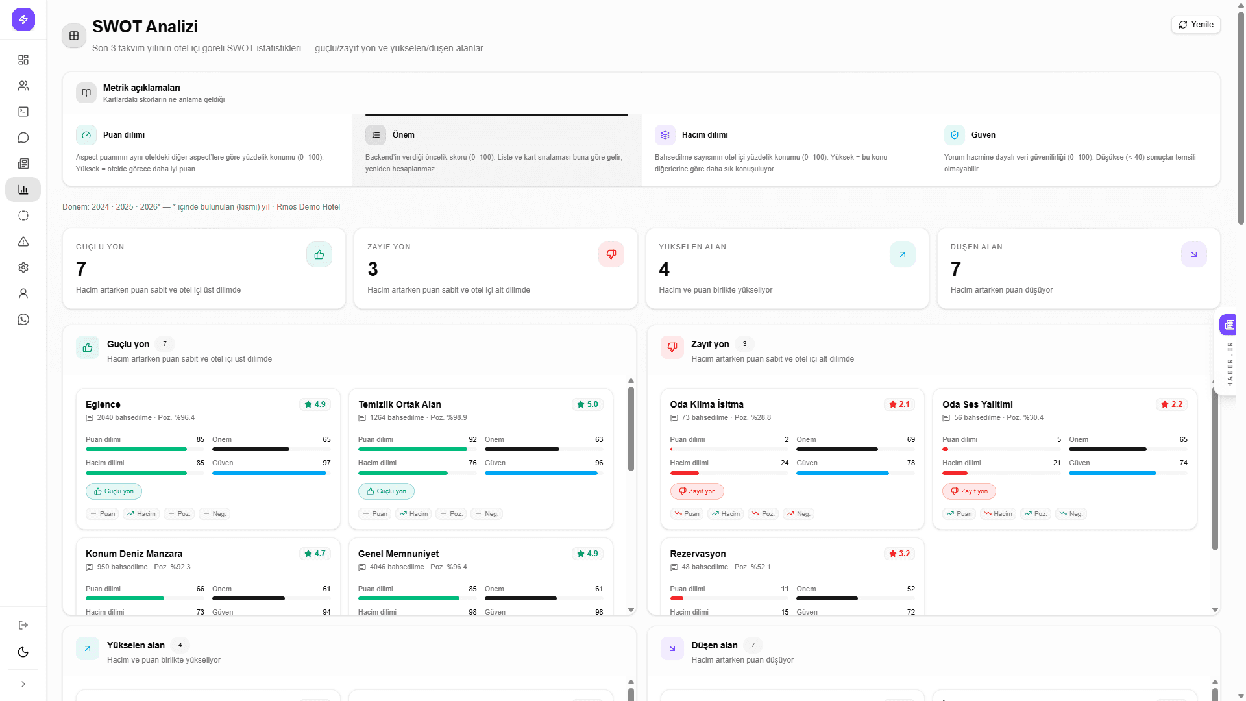This screenshot has width=1246, height=701.
Task: Click the purple lightning logo icon
Action: point(23,19)
